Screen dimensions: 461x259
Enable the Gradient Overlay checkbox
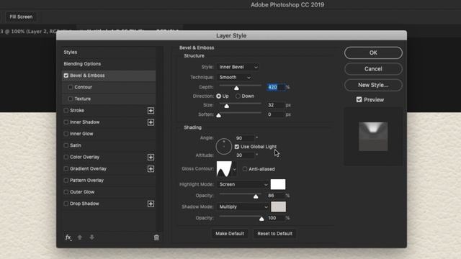66,168
